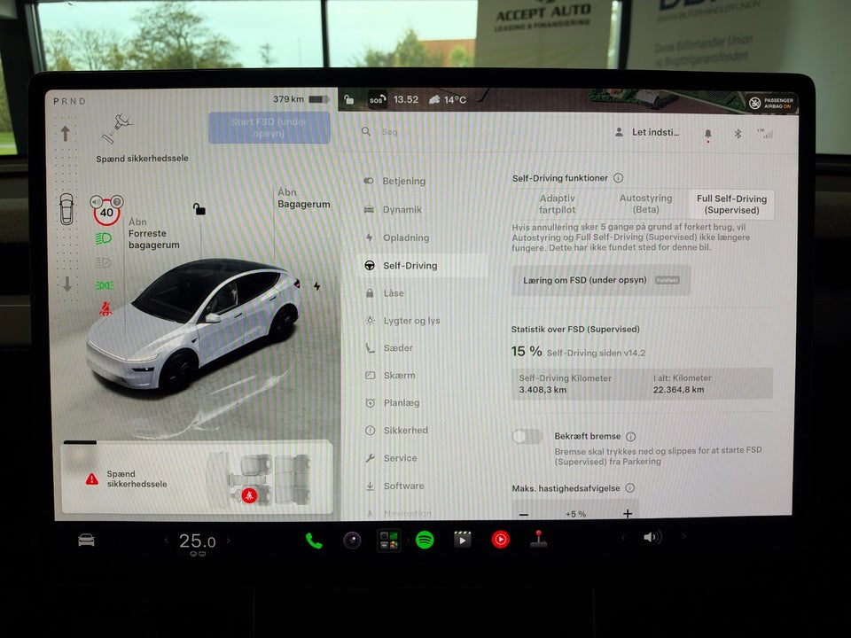Tap the green headlight indicator icon
Viewport: 851px width, 638px height.
tap(104, 238)
